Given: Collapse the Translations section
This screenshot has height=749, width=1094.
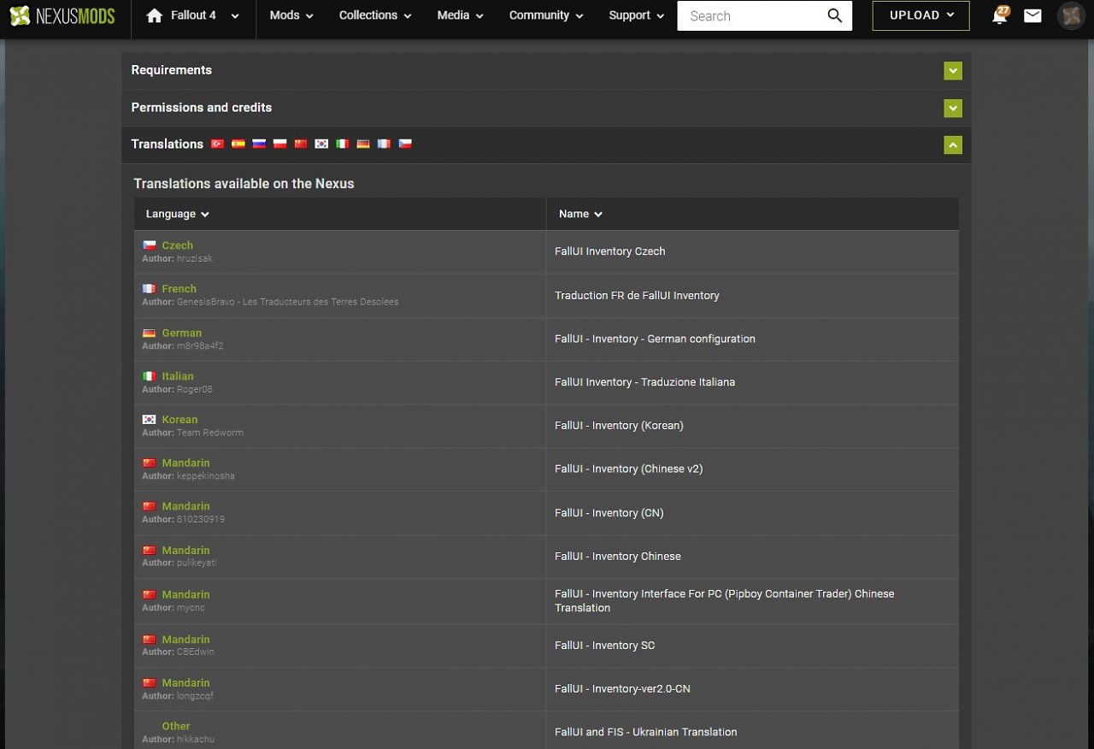Looking at the screenshot, I should [953, 145].
